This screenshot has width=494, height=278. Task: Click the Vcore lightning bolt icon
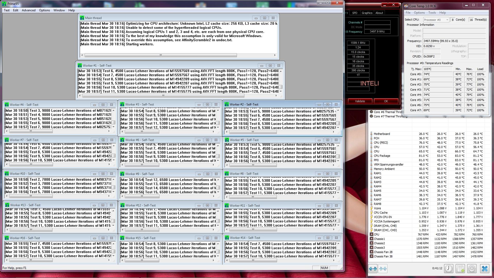[371, 208]
